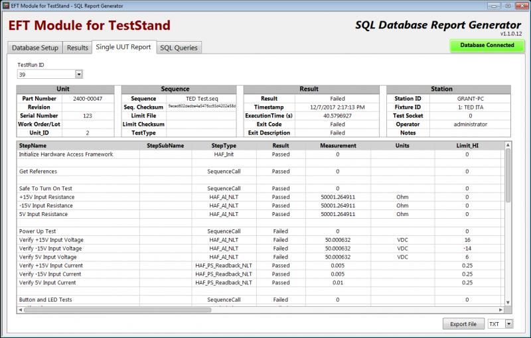Screen dimensions: 531x338
Task: Click the HAF_Init step type cell
Action: (x=224, y=154)
